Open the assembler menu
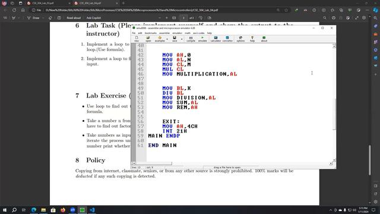Image resolution: width=380 pixels, height=214 pixels. (164, 33)
